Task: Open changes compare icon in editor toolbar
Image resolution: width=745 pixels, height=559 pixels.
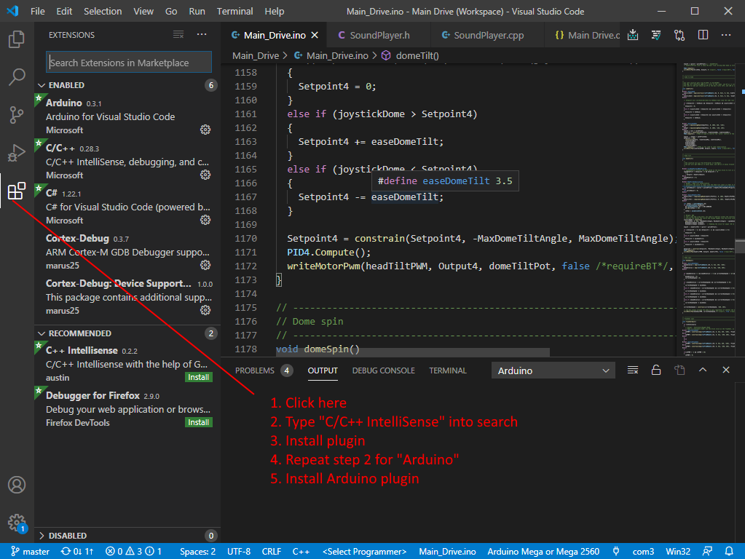Action: click(x=679, y=35)
